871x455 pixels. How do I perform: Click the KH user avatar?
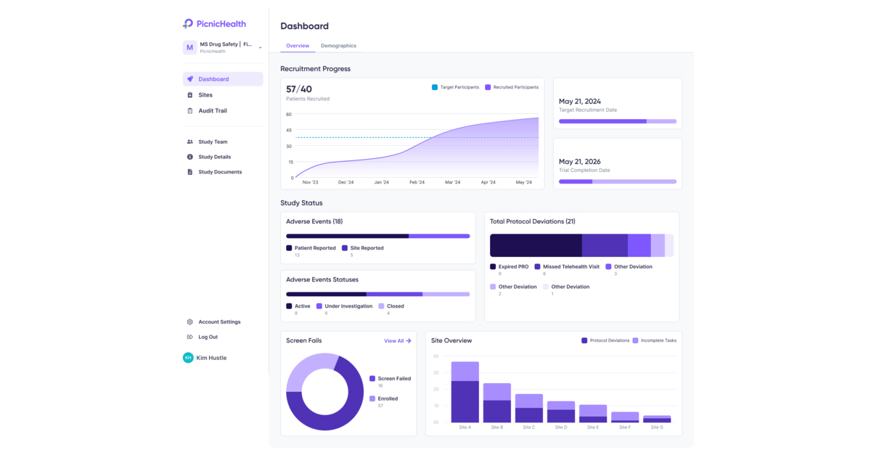188,358
